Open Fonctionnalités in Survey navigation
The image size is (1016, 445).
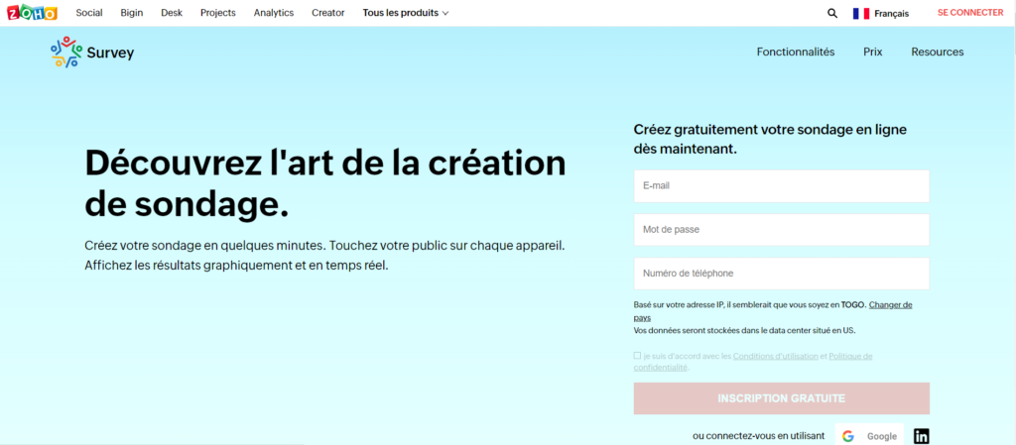(796, 52)
